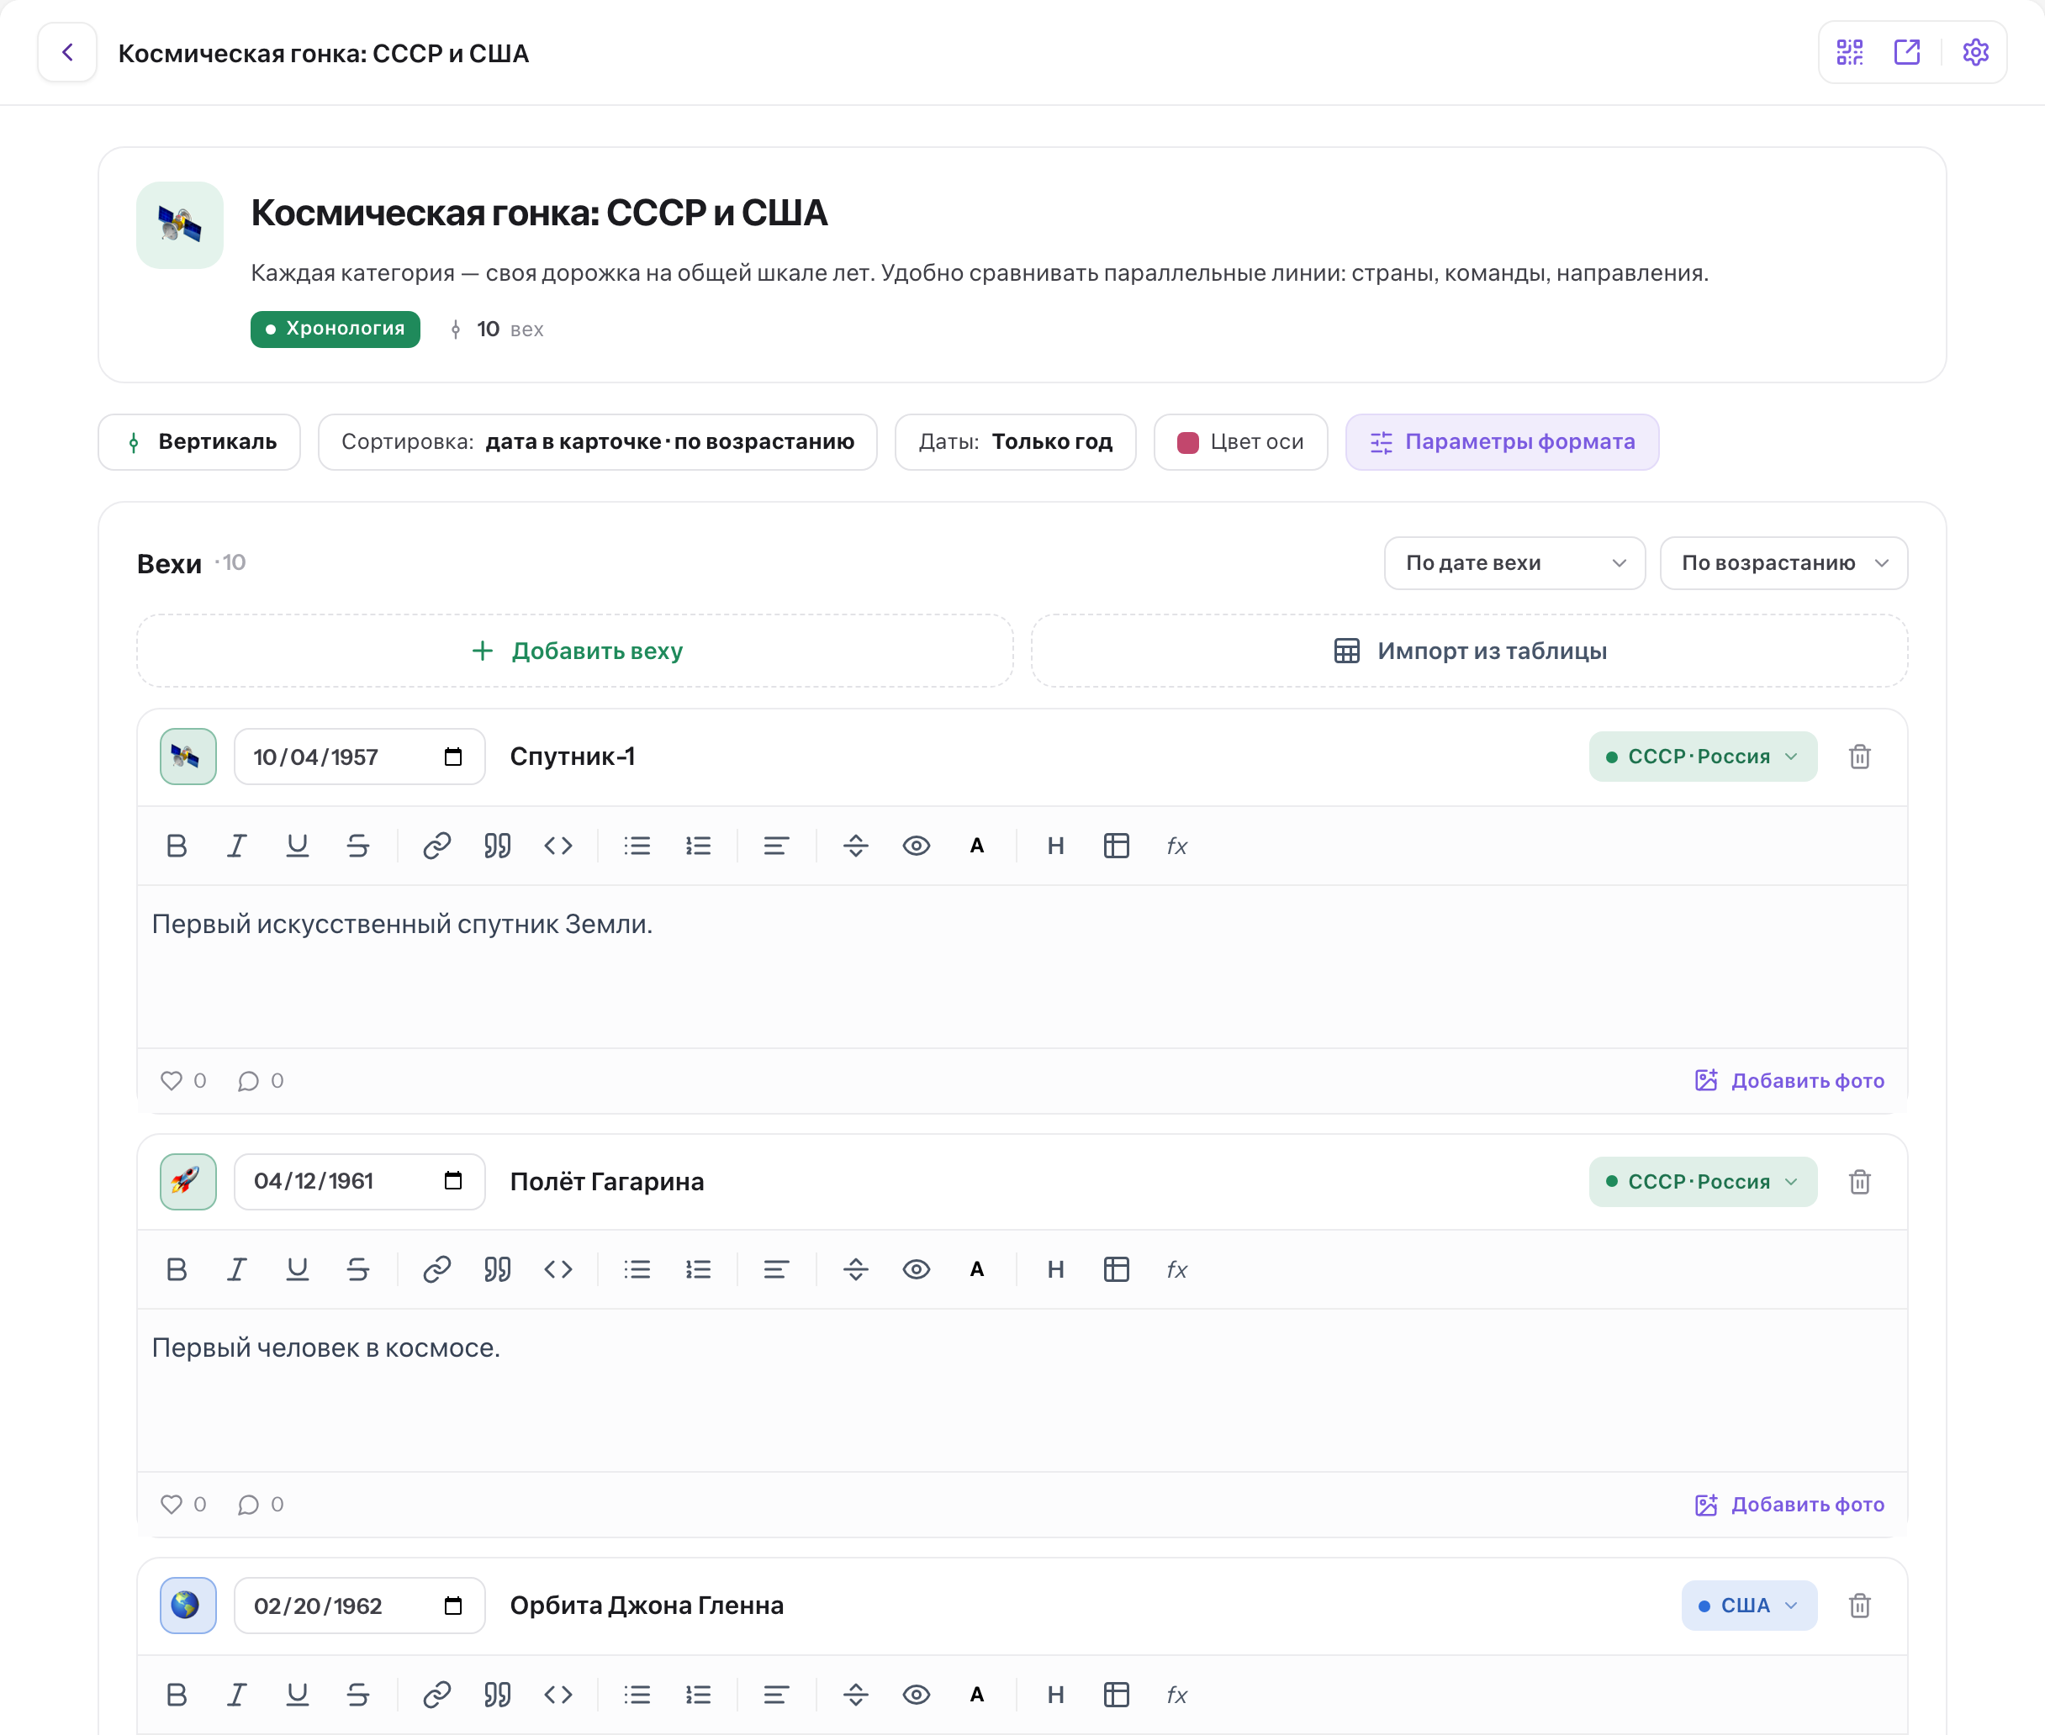Open calendar picker for 10/04/1957

(452, 757)
